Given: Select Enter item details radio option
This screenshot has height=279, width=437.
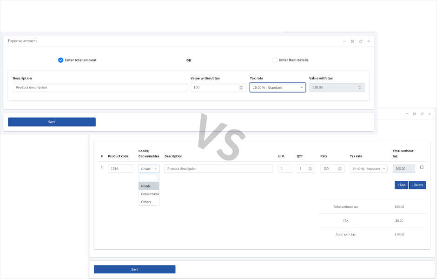Looking at the screenshot, I should click(275, 60).
